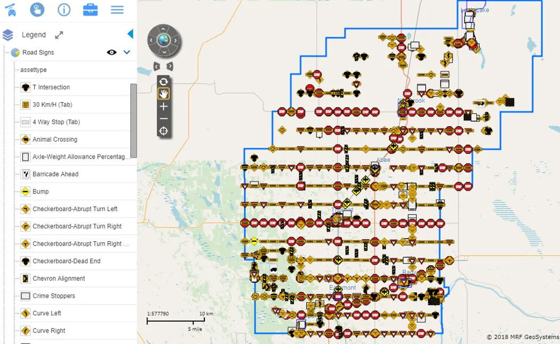This screenshot has width=560, height=344.
Task: Click the Checkerboard-Dead End legend icon
Action: pyautogui.click(x=26, y=261)
